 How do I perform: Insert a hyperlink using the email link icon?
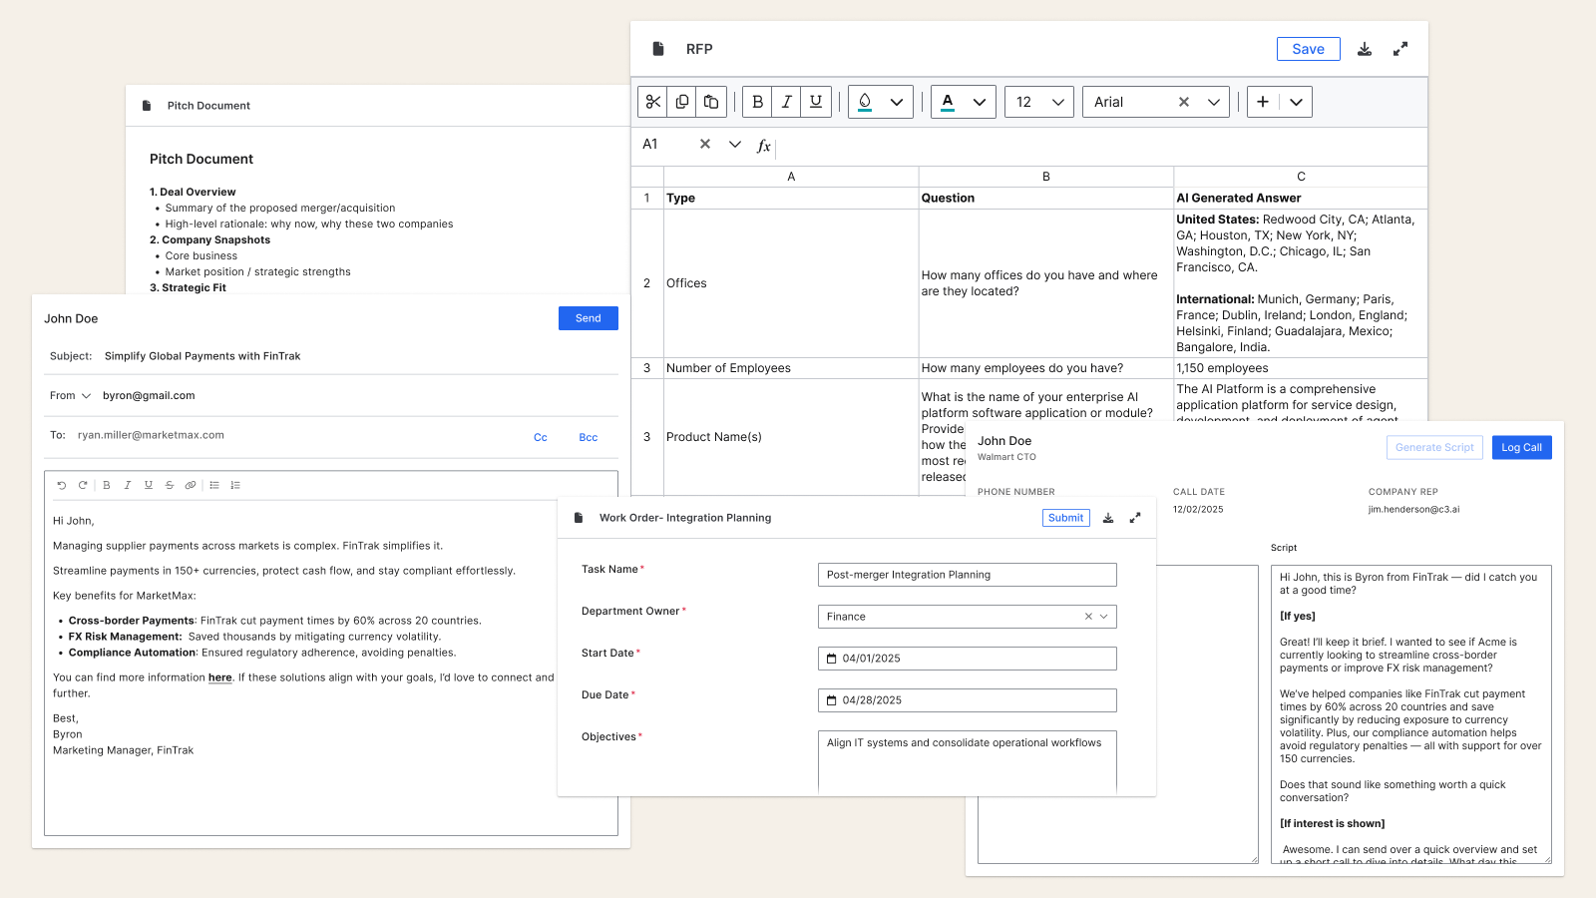[x=191, y=485]
